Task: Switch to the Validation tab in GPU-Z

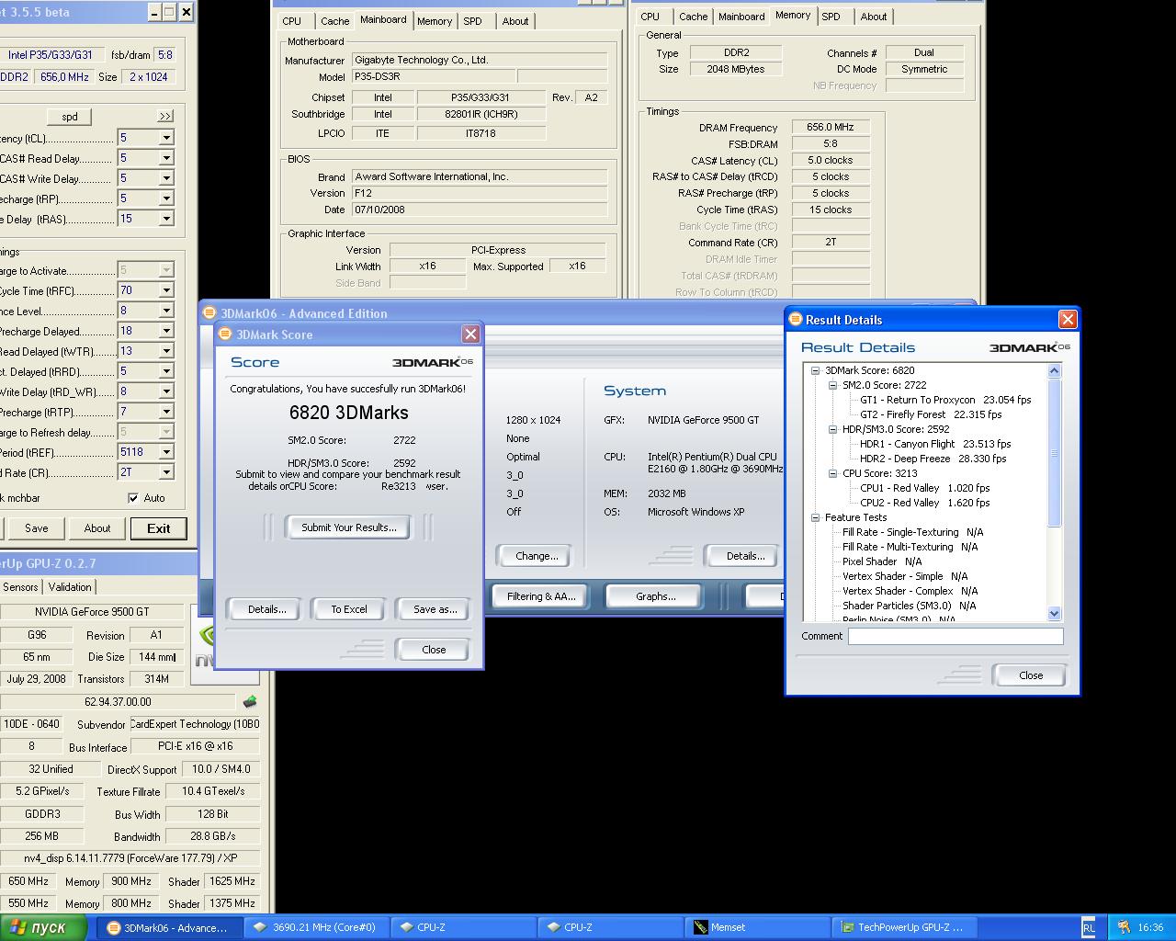Action: click(x=70, y=587)
